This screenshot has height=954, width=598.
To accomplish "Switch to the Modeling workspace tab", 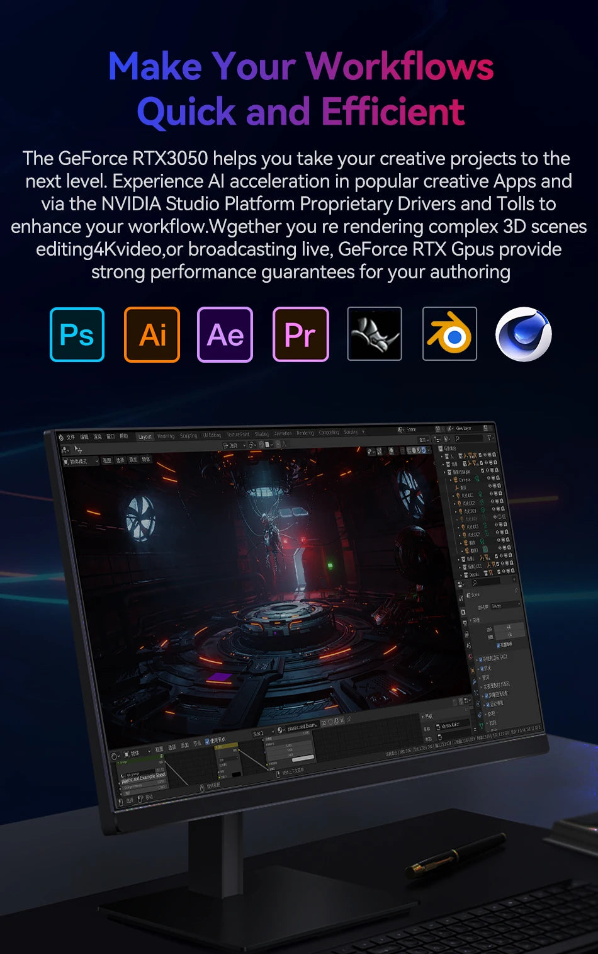I will (166, 436).
